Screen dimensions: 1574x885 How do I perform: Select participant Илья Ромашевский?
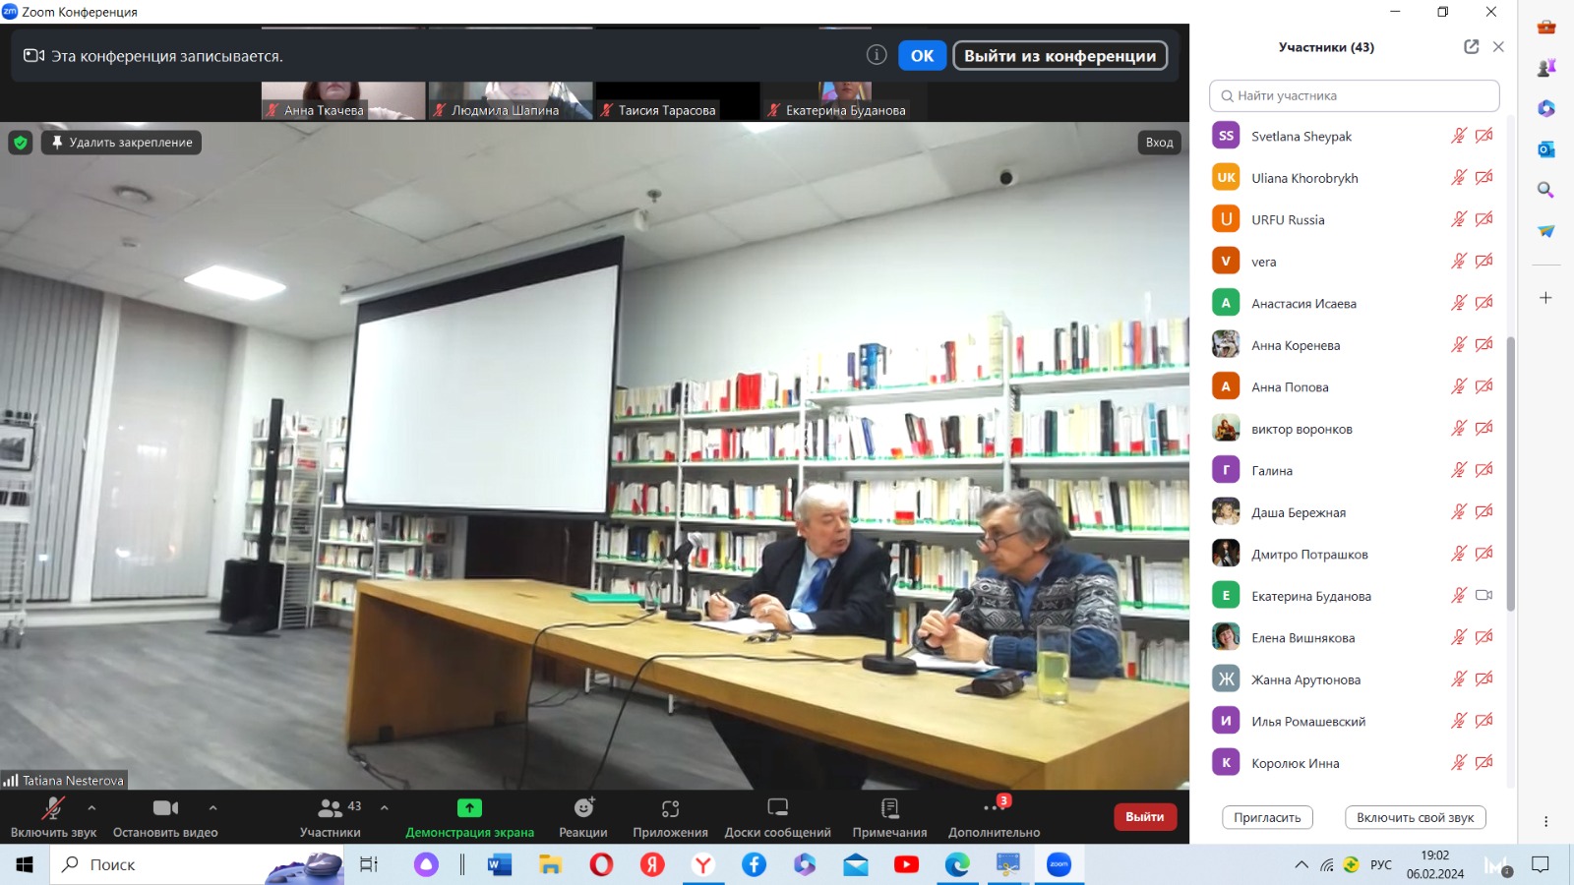(1354, 721)
